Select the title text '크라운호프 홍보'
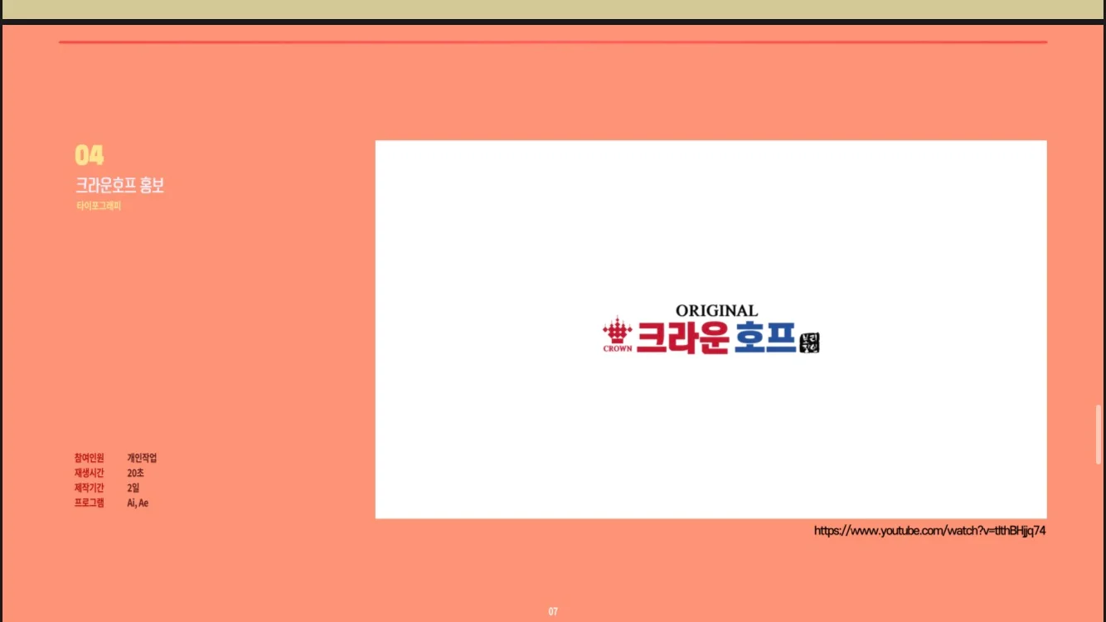The width and height of the screenshot is (1106, 622). point(119,186)
